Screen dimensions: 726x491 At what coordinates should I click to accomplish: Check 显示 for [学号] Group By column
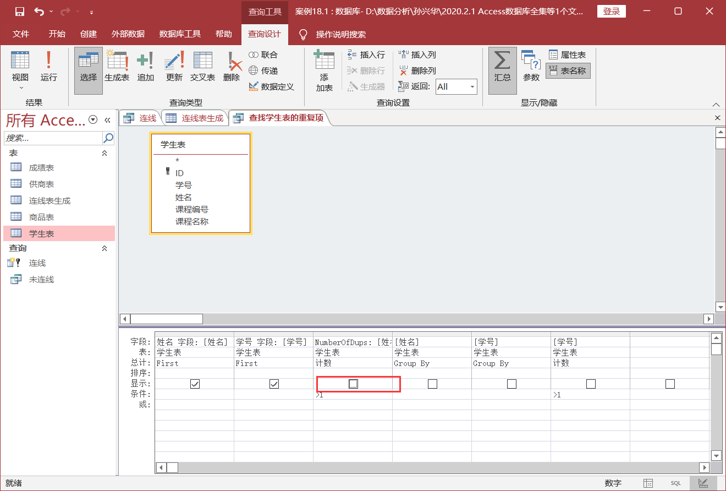[512, 384]
